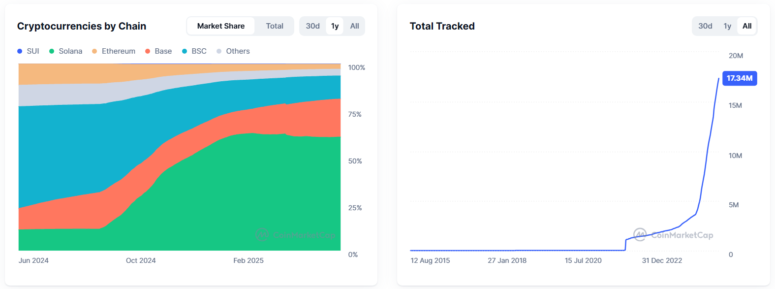Click the 17.34M value badge
This screenshot has width=775, height=289.
point(740,78)
